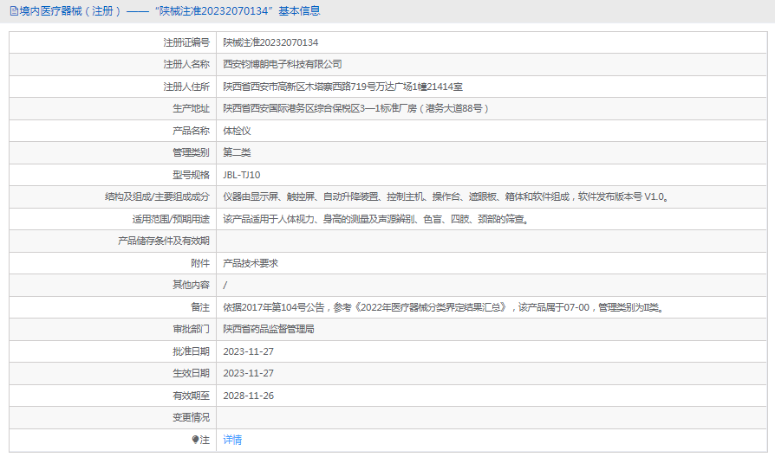Click the 结构及组成/主要组成成分 label
Image resolution: width=775 pixels, height=457 pixels.
pyautogui.click(x=157, y=196)
